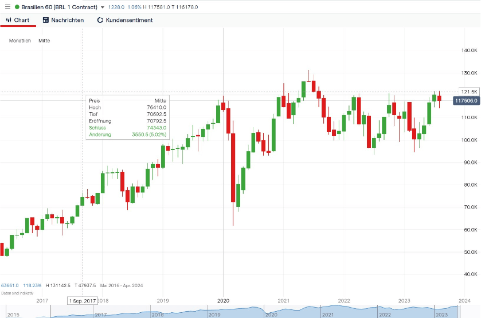Click the Eröffnung 70792.5 value in tooltip
The image size is (481, 318).
(157, 121)
